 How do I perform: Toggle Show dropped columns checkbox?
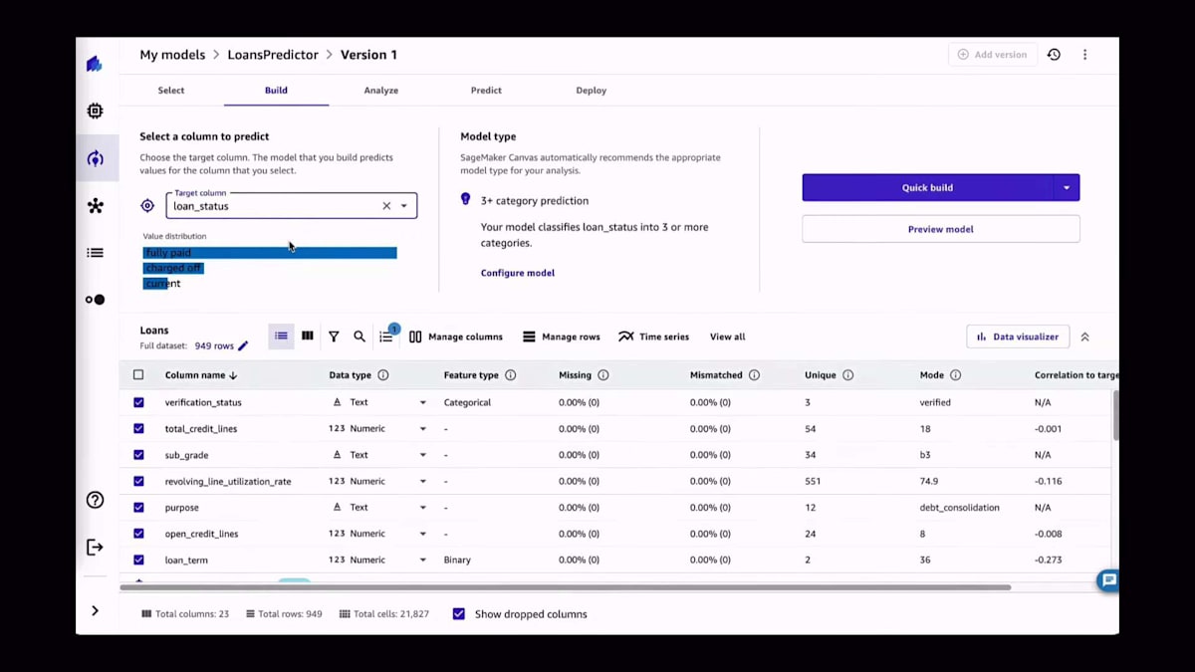(458, 614)
